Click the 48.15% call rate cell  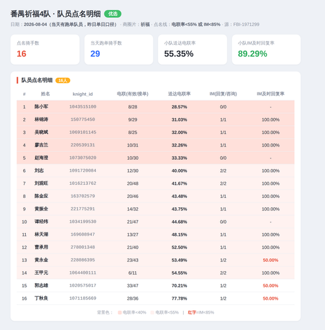pyautogui.click(x=179, y=234)
